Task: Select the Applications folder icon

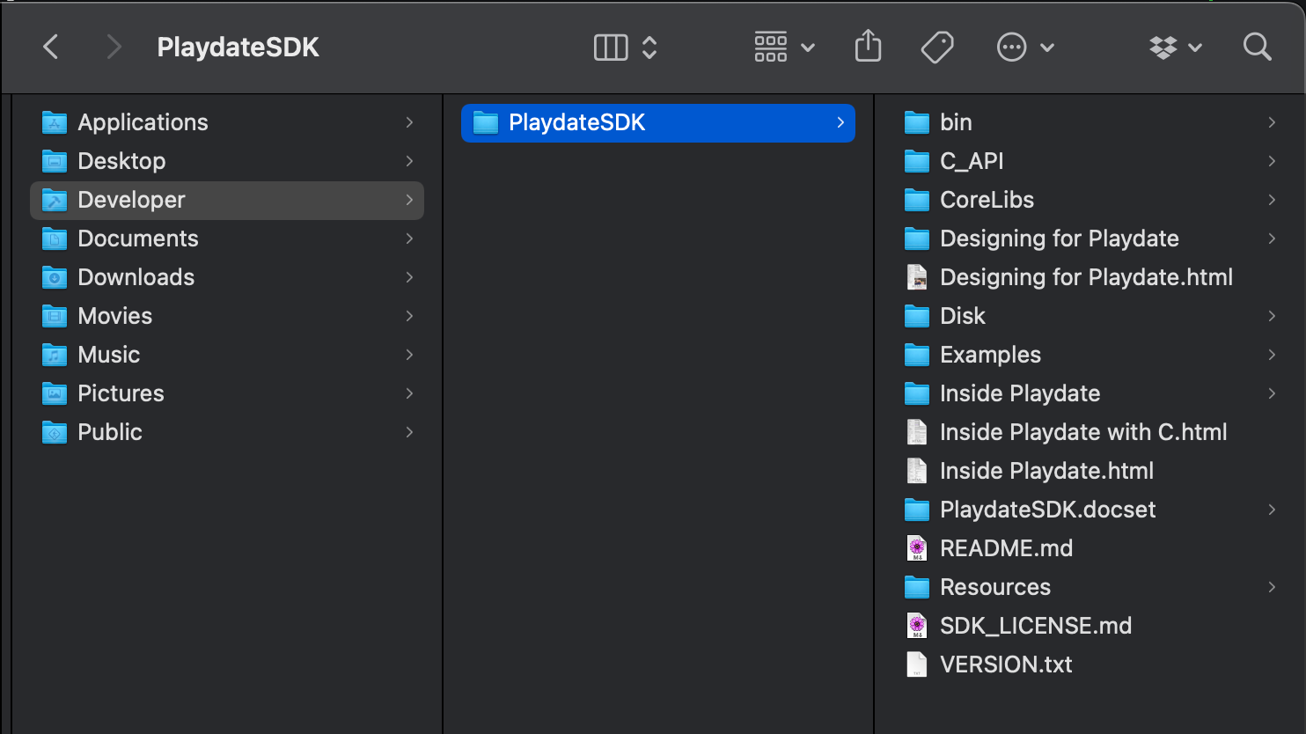Action: (x=55, y=122)
